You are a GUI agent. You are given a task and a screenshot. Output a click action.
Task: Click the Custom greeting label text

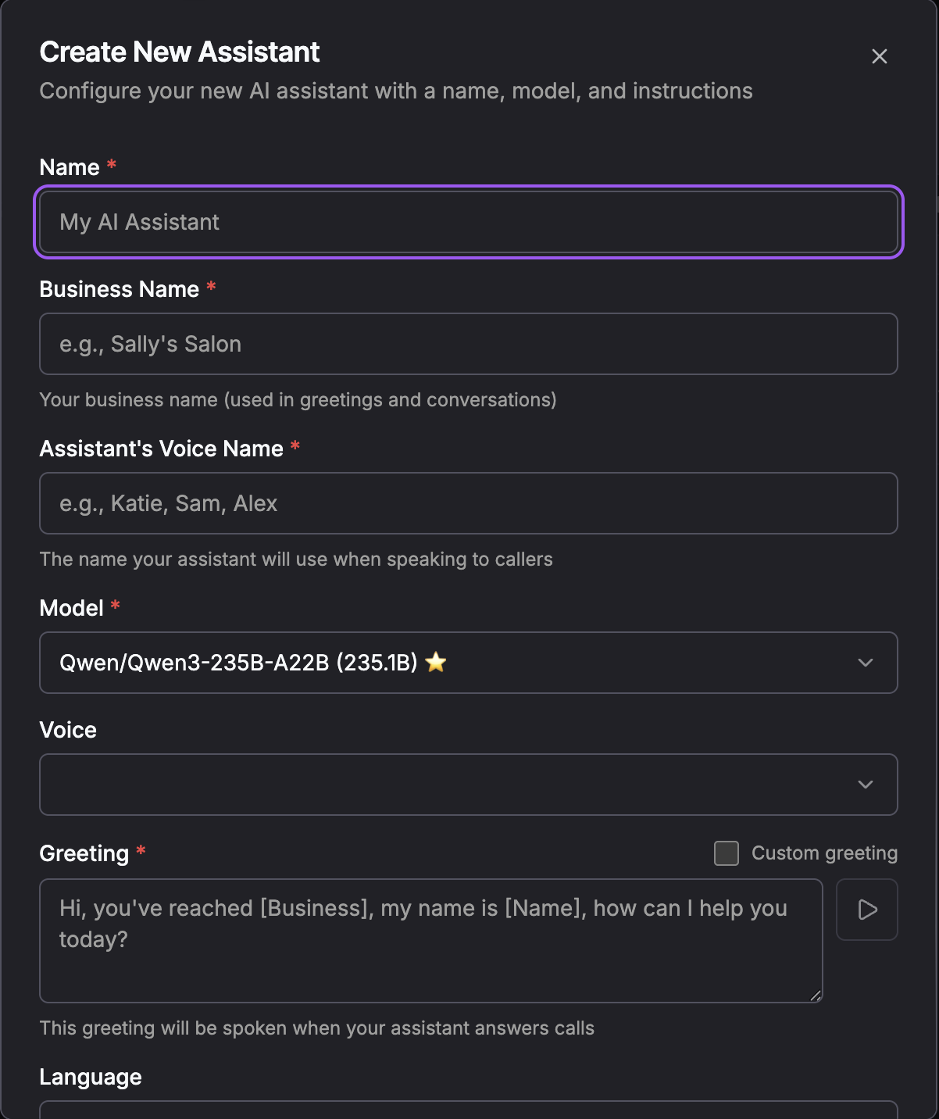click(823, 853)
